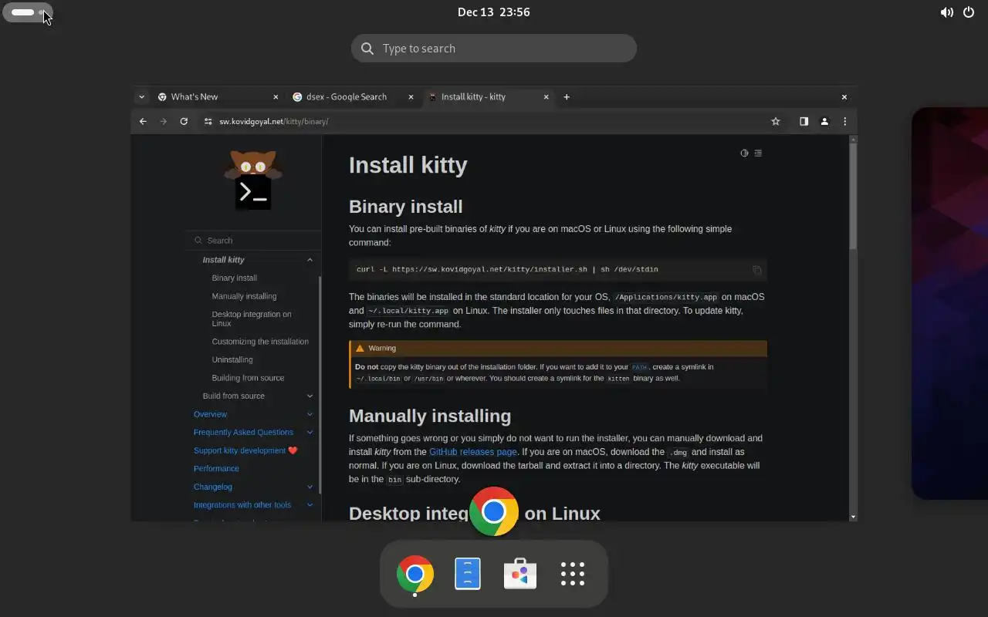988x617 pixels.
Task: Open the Overview sidebar link
Action: [x=210, y=414]
